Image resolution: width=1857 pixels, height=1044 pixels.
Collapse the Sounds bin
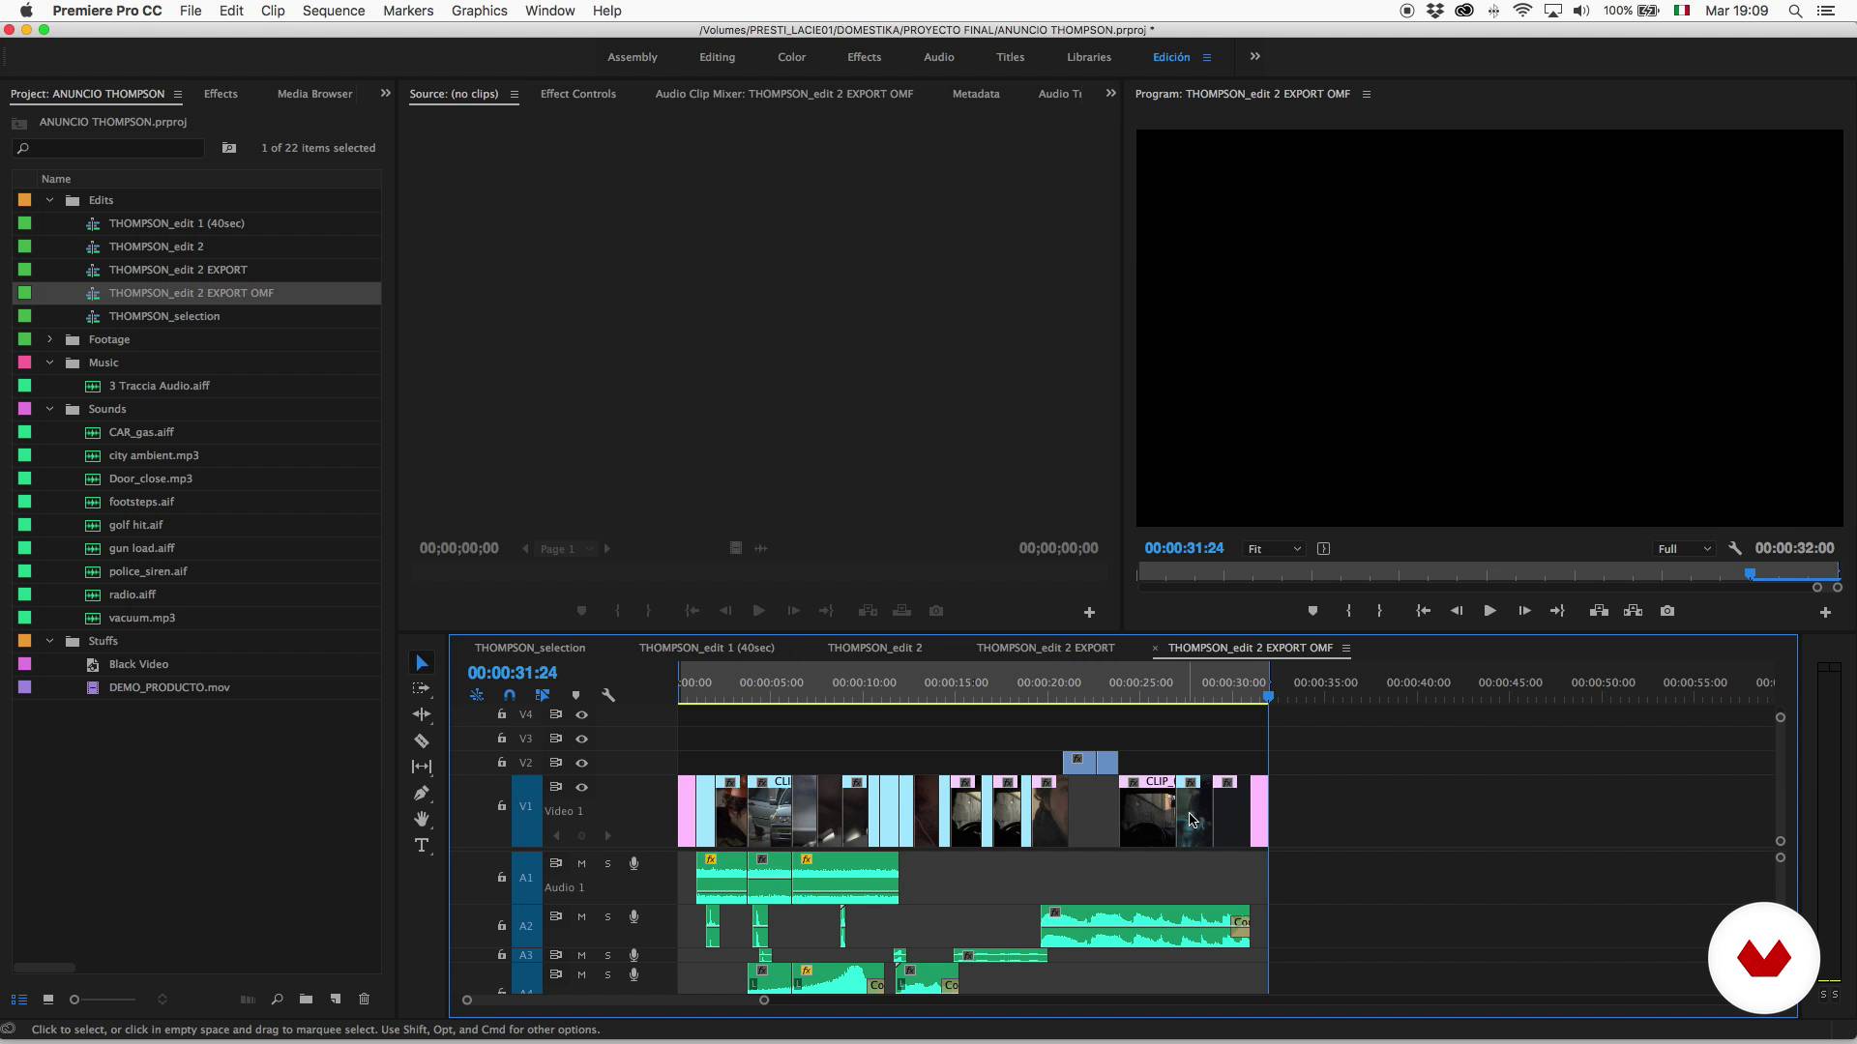coord(49,409)
